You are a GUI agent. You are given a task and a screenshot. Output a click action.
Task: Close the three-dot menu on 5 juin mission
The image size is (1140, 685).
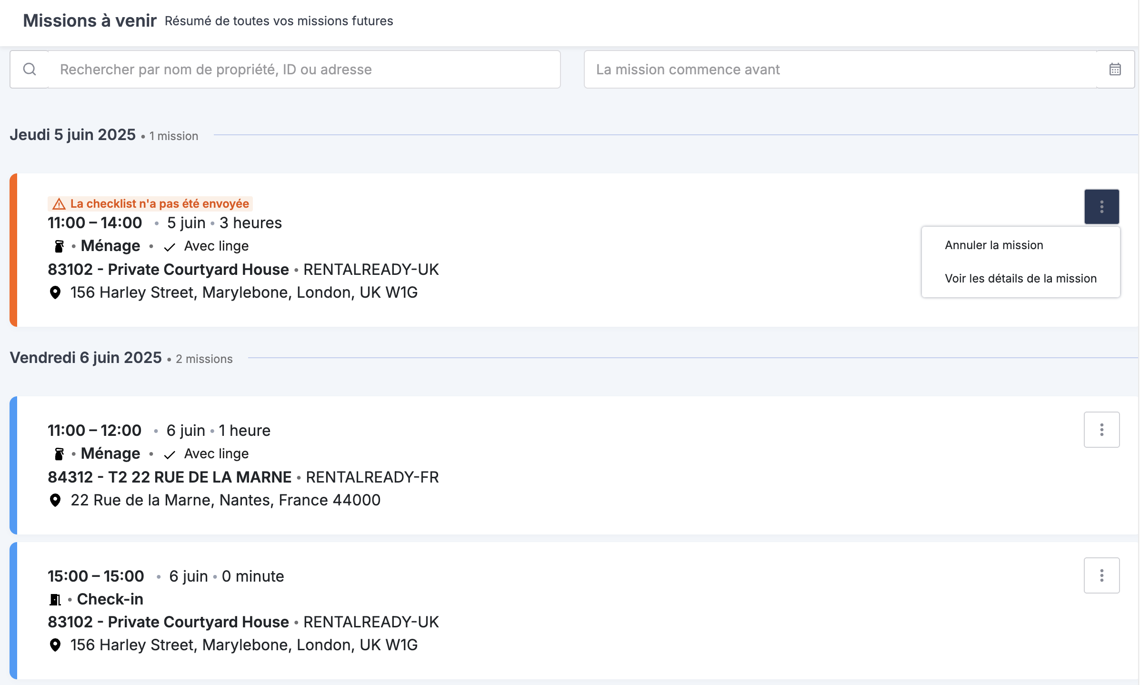point(1101,207)
